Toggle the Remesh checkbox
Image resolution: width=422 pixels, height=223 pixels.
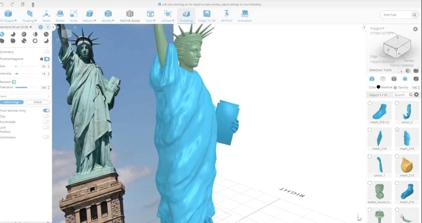(14, 82)
